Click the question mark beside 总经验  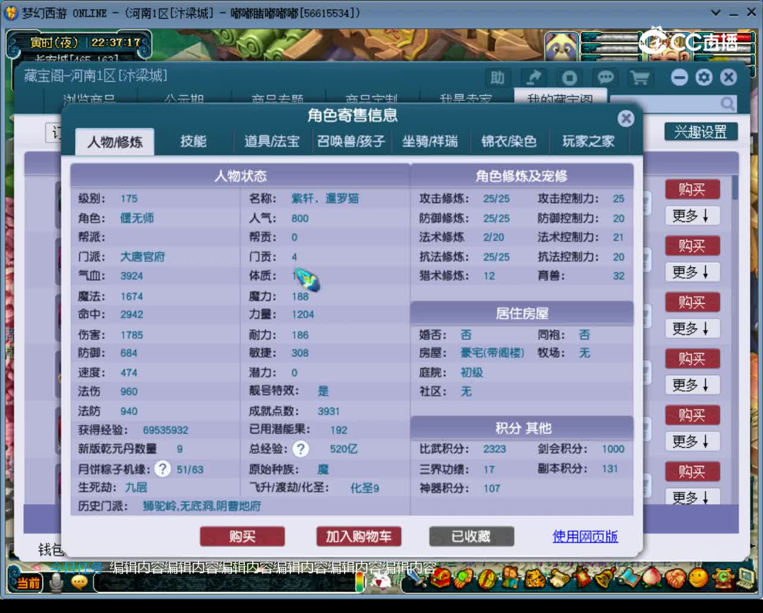point(300,449)
